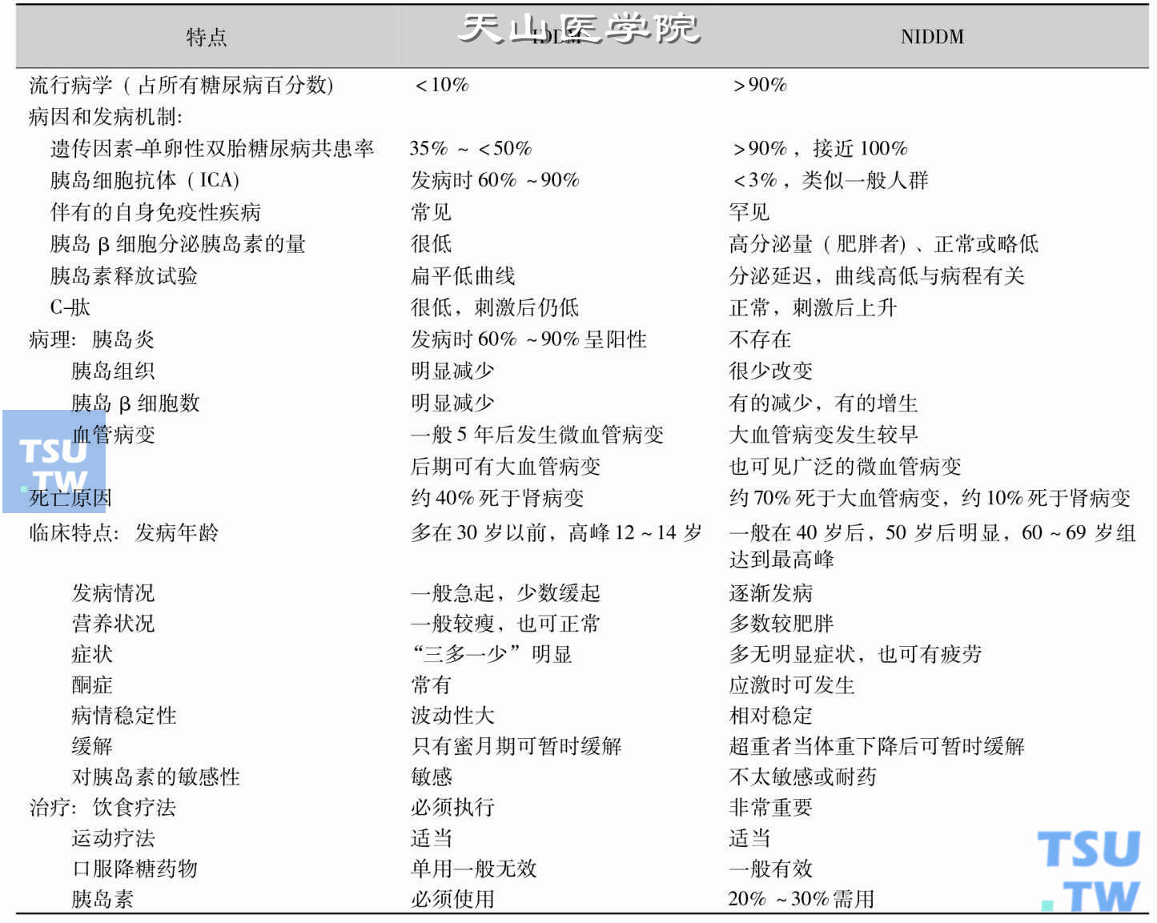Screen dimensions: 1157x923
Task: Click the ">90%" epidemiology cell
Action: 759,85
